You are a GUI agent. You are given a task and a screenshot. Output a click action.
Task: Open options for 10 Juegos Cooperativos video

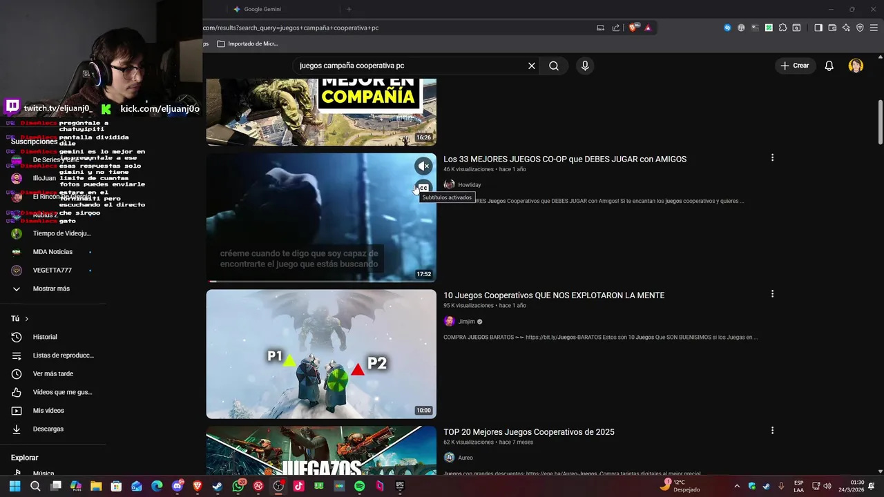772,294
